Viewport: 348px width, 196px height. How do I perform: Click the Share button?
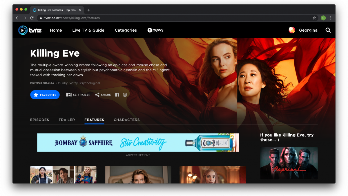[103, 95]
